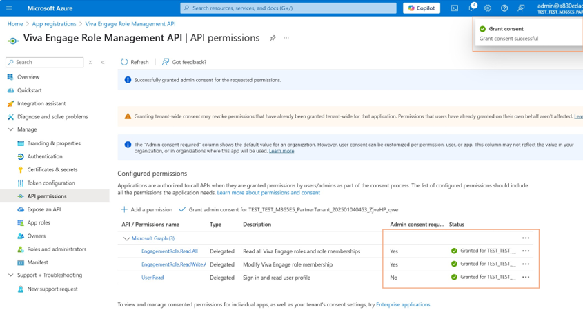The image size is (583, 312).
Task: Refresh the API permissions list
Action: 135,62
